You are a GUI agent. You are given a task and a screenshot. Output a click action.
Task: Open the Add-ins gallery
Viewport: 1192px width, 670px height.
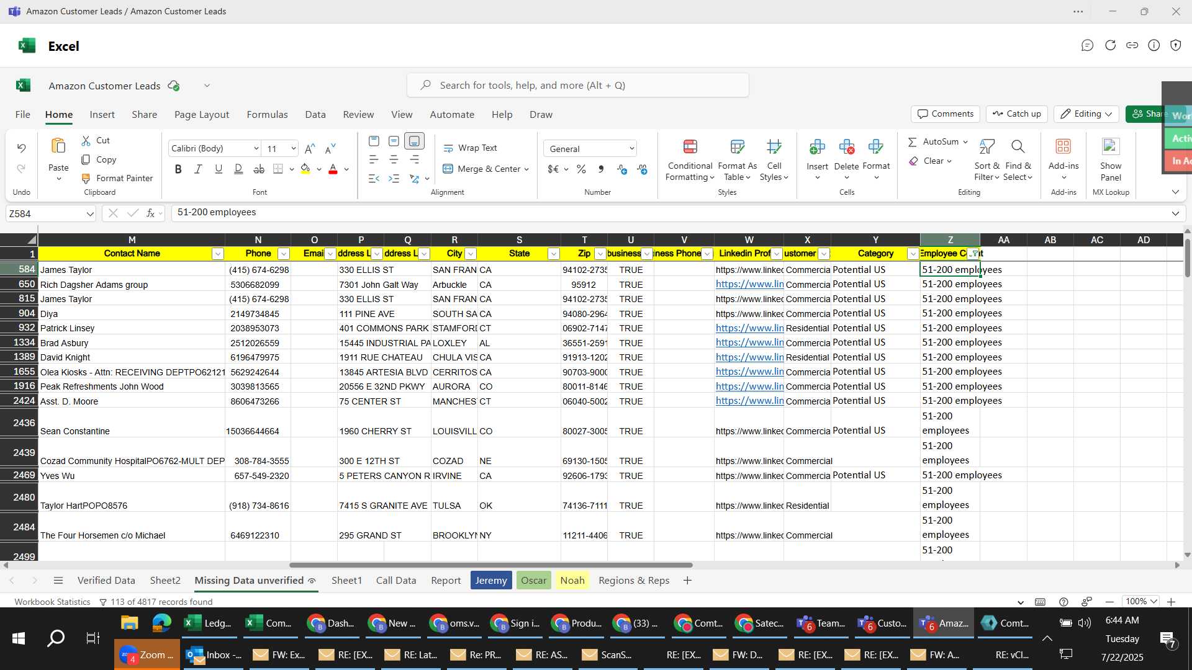1063,159
